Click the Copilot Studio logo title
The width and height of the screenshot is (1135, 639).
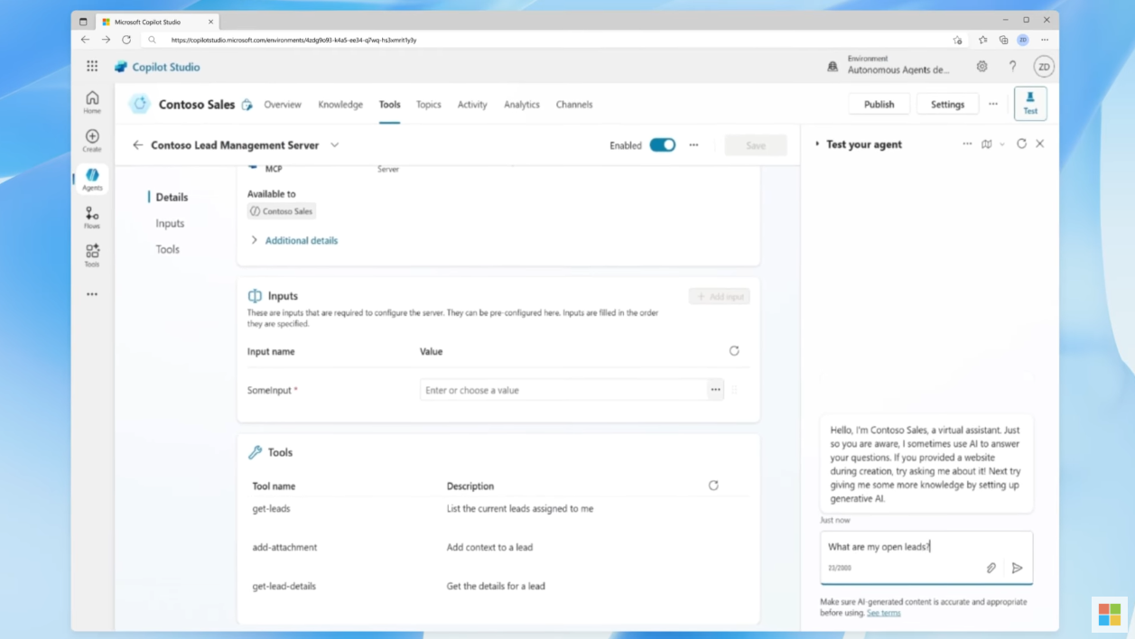157,67
